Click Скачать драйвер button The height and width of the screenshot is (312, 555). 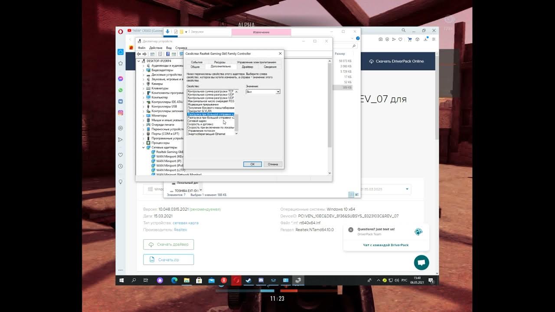(169, 244)
